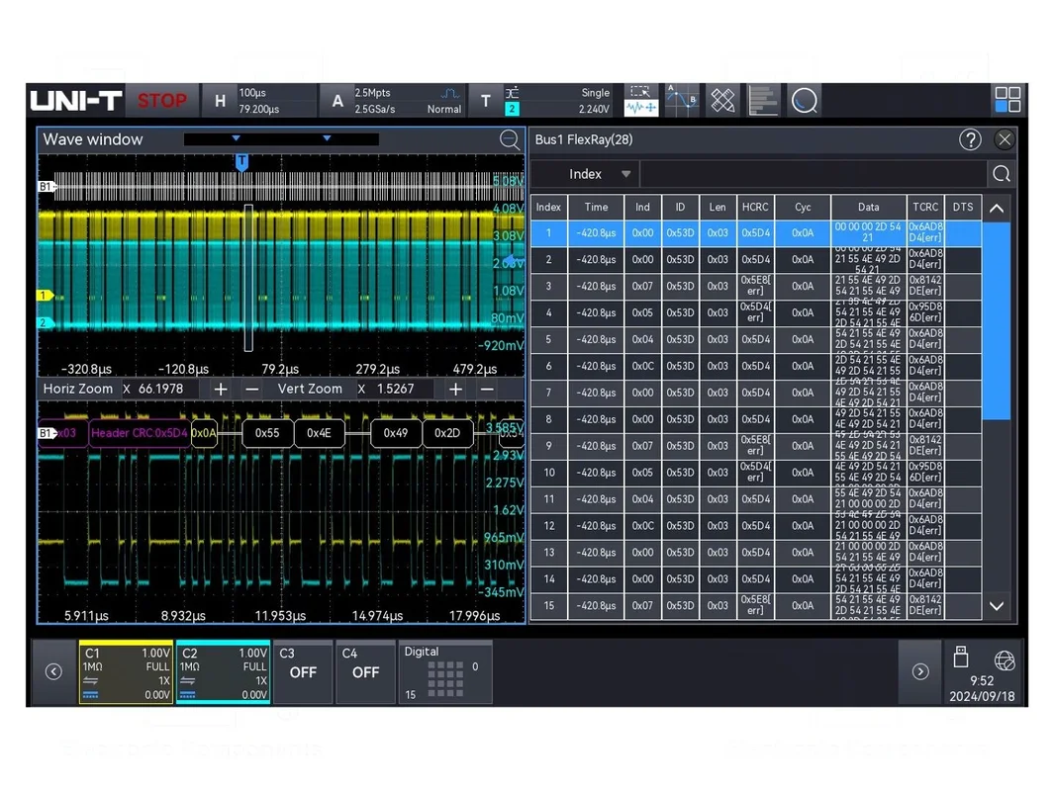Click the network globe icon
Viewport: 1055px width, 791px height.
point(1004,659)
